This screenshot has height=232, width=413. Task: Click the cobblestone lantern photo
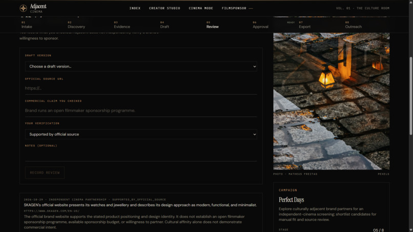[x=332, y=101]
